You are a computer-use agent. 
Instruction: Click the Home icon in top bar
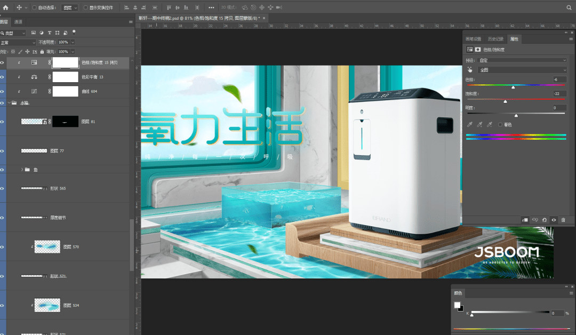[x=5, y=7]
